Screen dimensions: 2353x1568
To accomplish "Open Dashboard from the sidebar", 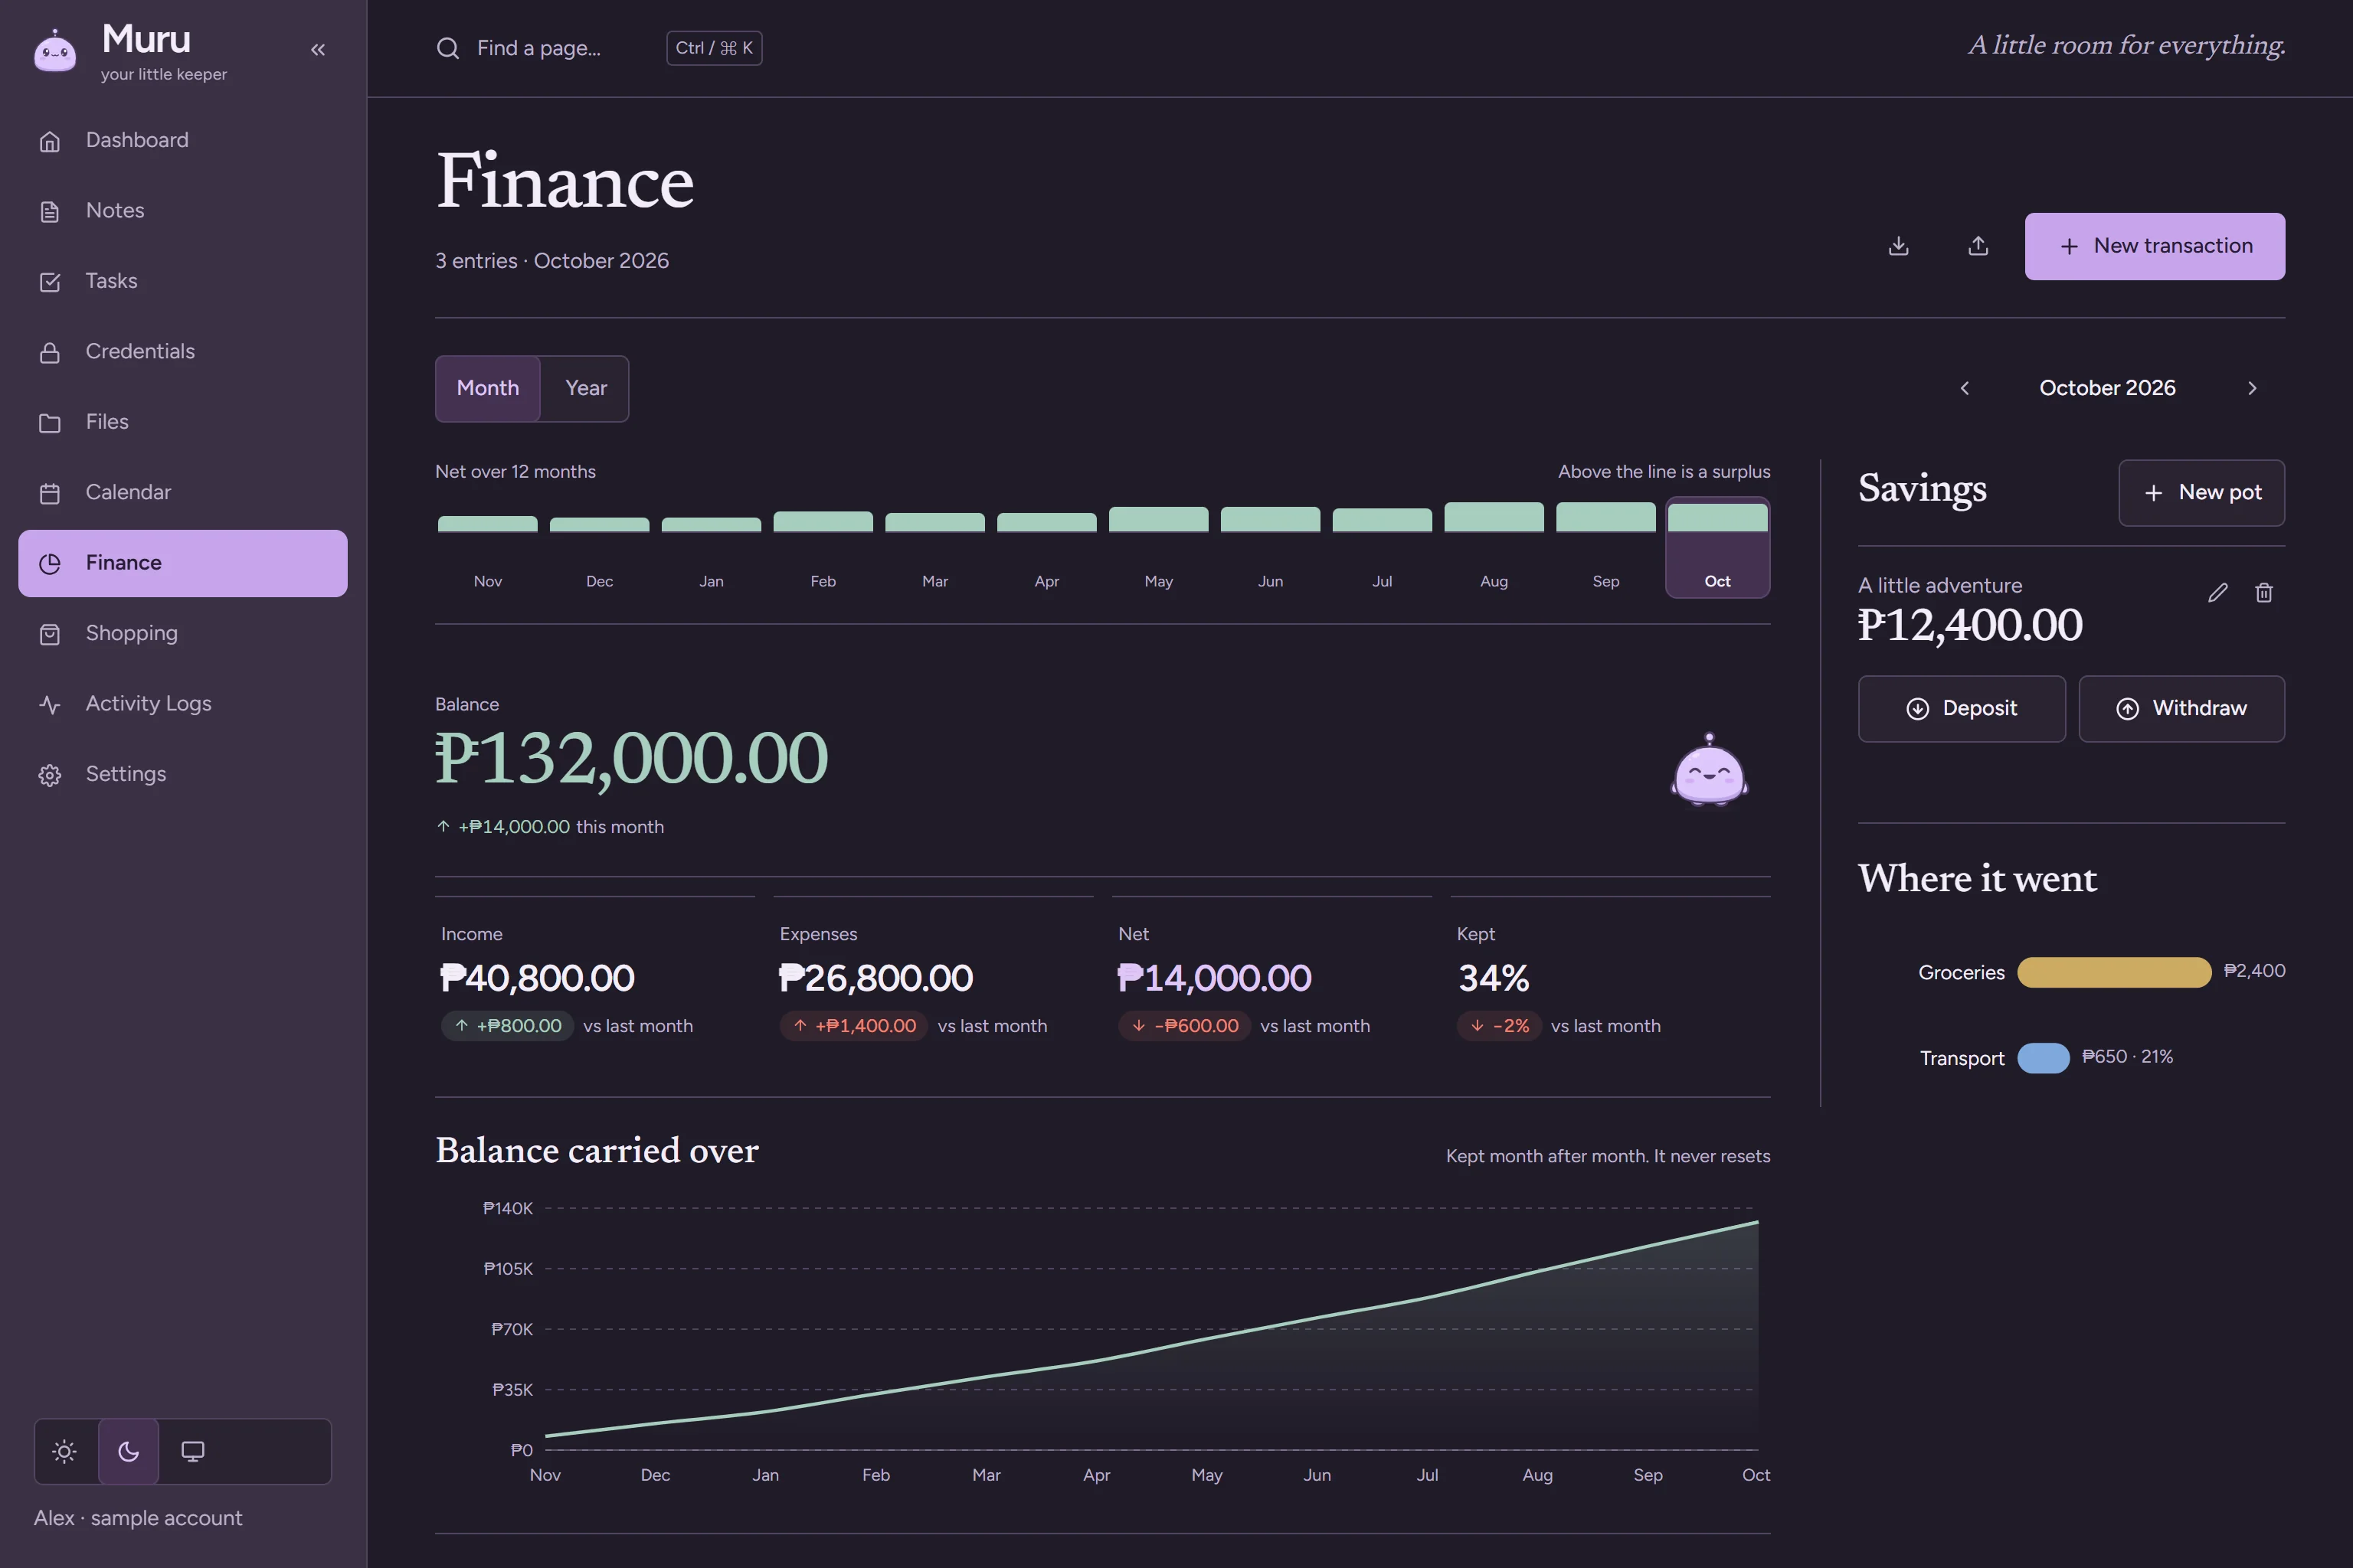I will (x=183, y=141).
